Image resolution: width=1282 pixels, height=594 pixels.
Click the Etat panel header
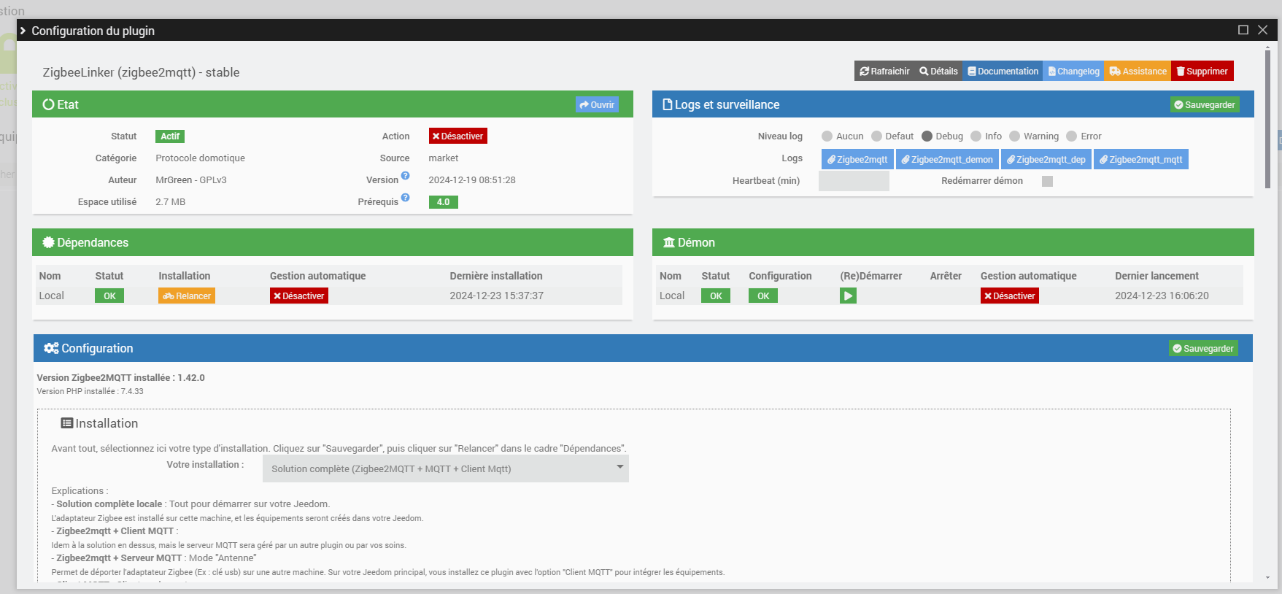tap(333, 104)
